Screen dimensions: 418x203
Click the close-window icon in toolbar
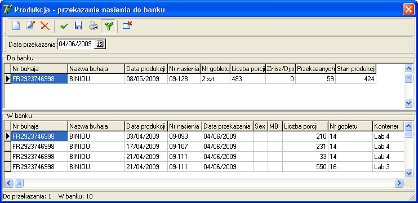(127, 25)
